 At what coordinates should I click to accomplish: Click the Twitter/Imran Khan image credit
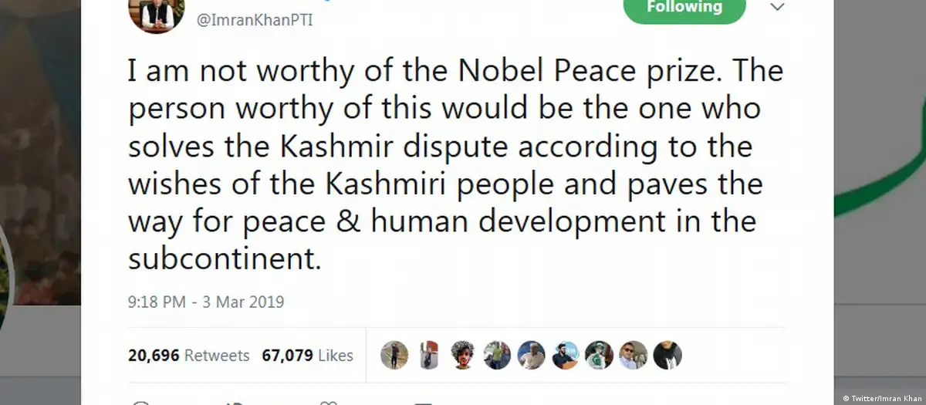coord(882,398)
